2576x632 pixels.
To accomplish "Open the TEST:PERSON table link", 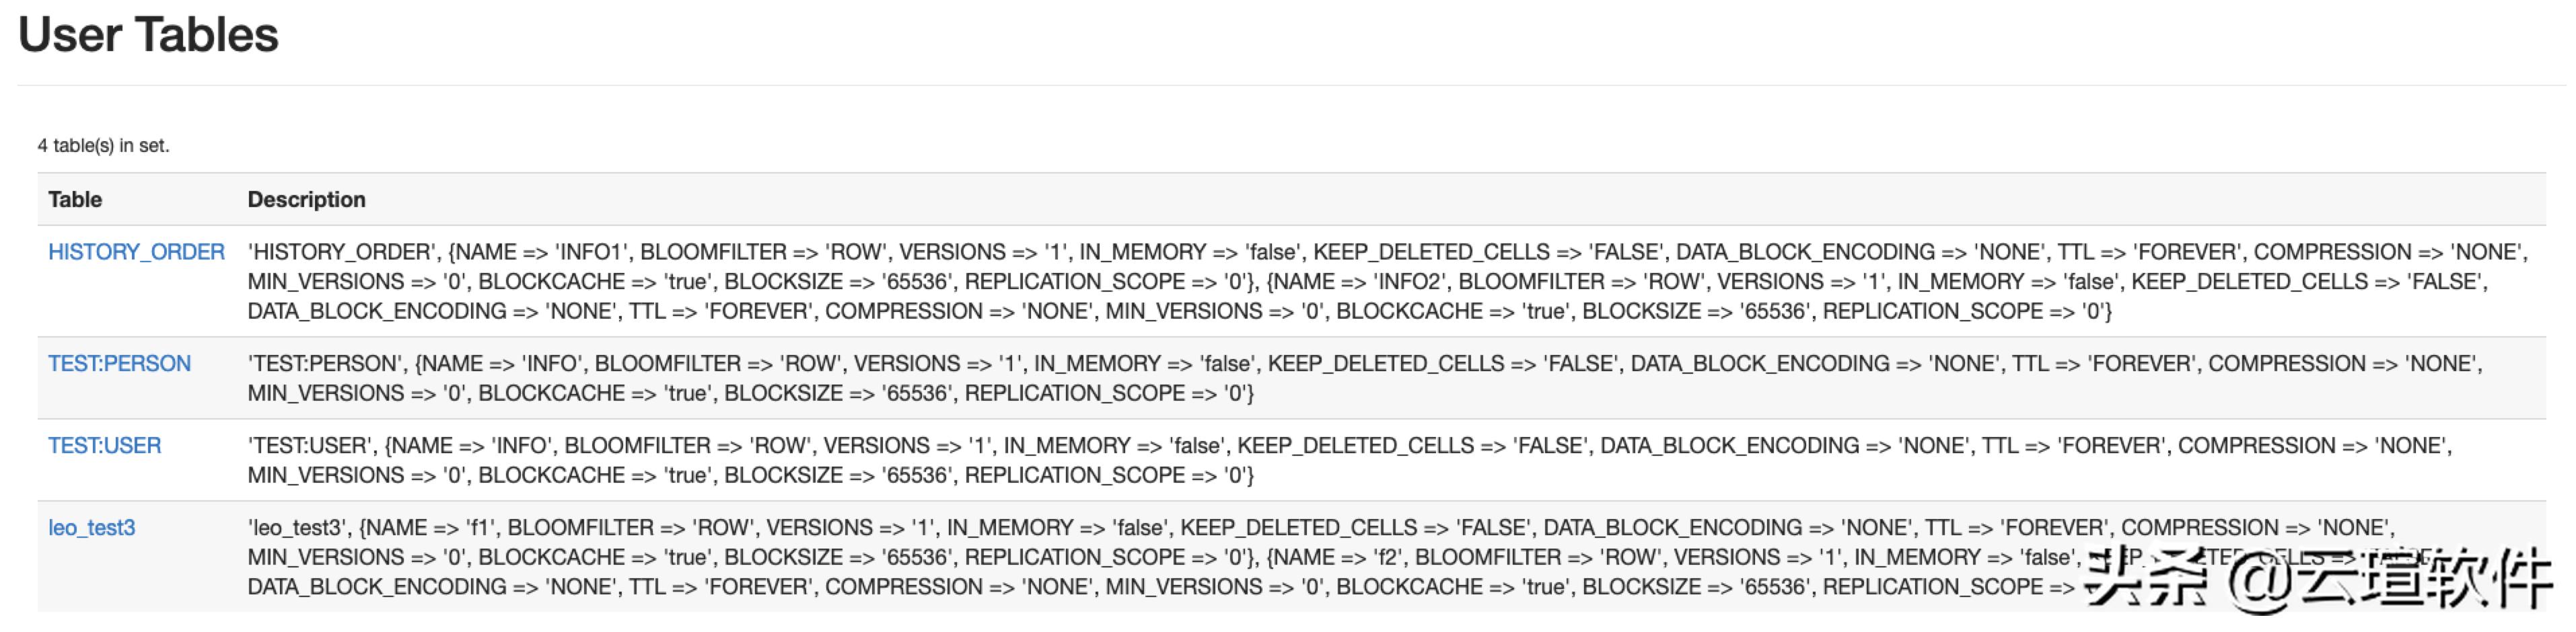I will pos(119,364).
